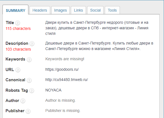Click the https://goodoors.ru/ URL
The width and height of the screenshot is (164, 118).
coord(62,69)
